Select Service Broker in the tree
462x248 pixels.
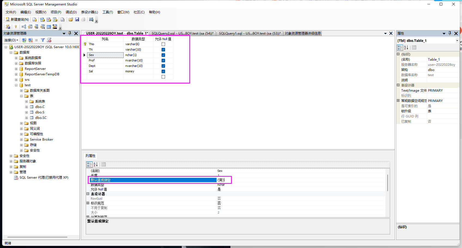pos(41,139)
